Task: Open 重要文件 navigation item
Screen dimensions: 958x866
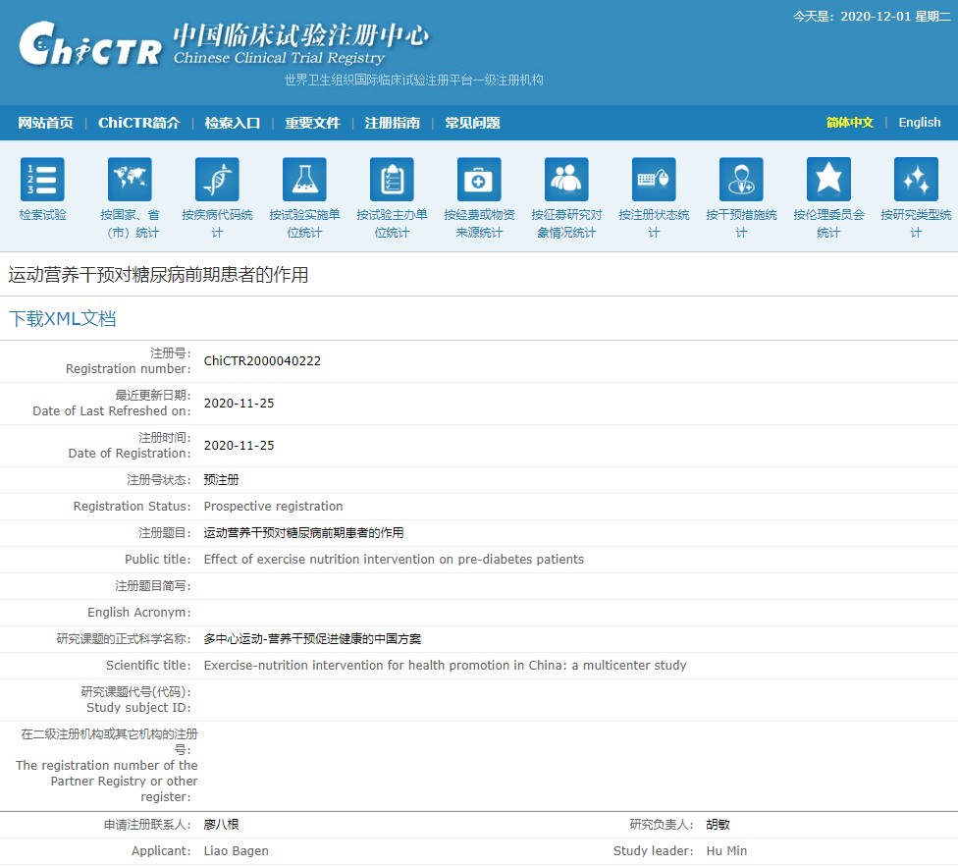Action: click(312, 123)
